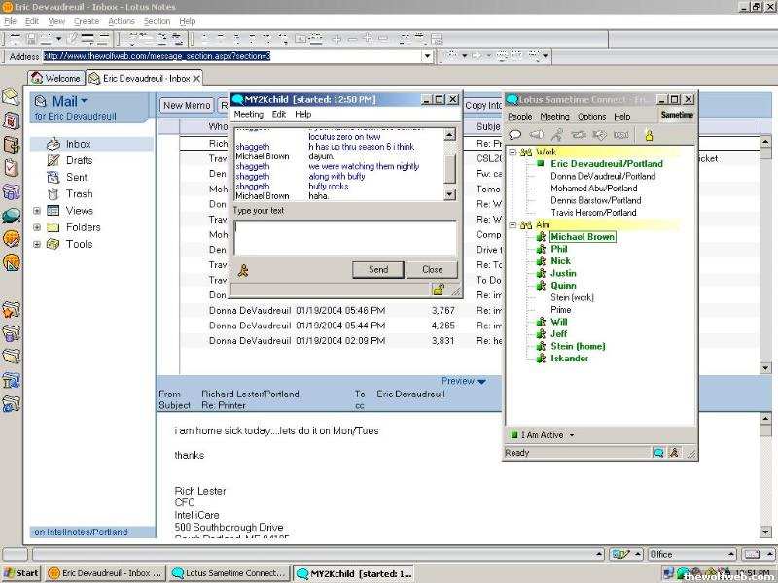Click the announcement megaphone icon in Sametime
Viewport: 778px width, 583px height.
click(536, 135)
